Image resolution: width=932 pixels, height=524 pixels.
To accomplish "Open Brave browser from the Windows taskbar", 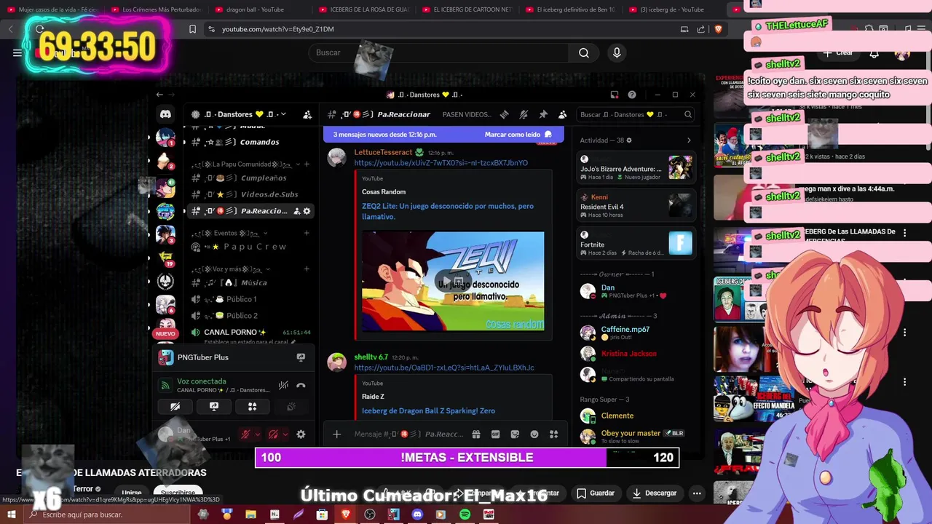I will (346, 515).
